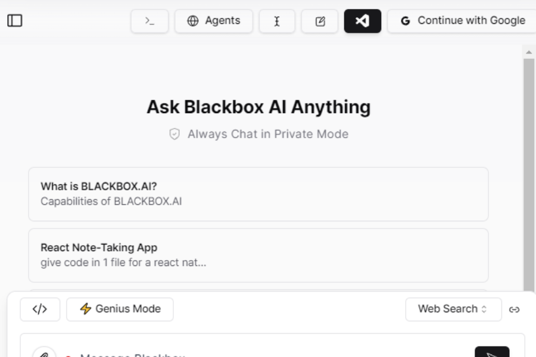Enable Web Search mode
The width and height of the screenshot is (536, 357).
[x=453, y=309]
